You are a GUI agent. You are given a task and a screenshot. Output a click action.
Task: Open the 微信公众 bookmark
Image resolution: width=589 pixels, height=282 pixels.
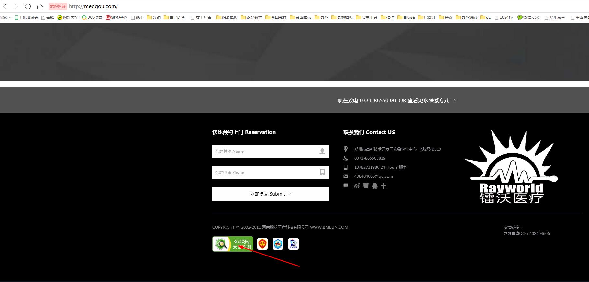528,17
